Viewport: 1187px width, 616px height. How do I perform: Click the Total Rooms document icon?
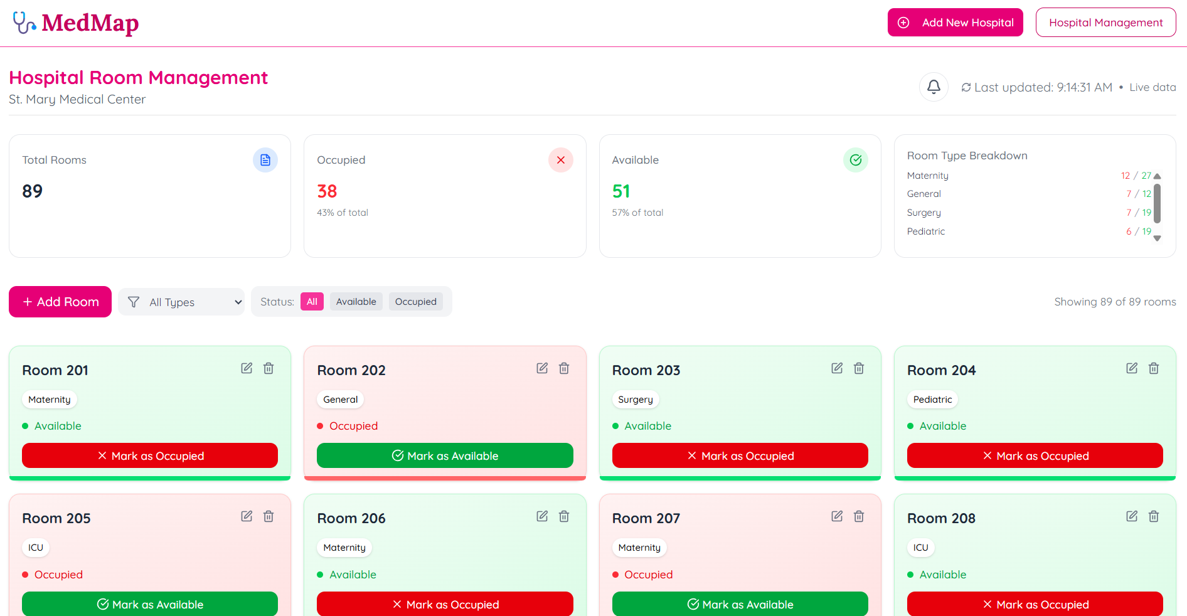click(x=265, y=160)
